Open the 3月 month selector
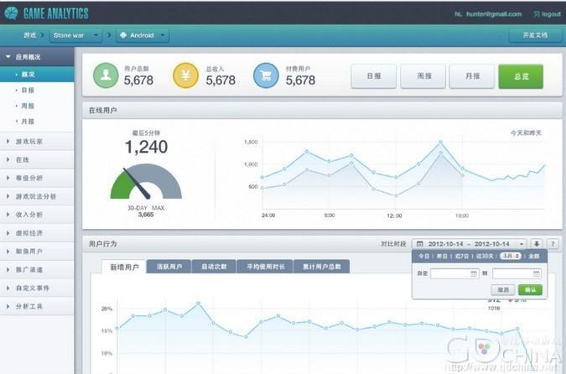 [511, 256]
